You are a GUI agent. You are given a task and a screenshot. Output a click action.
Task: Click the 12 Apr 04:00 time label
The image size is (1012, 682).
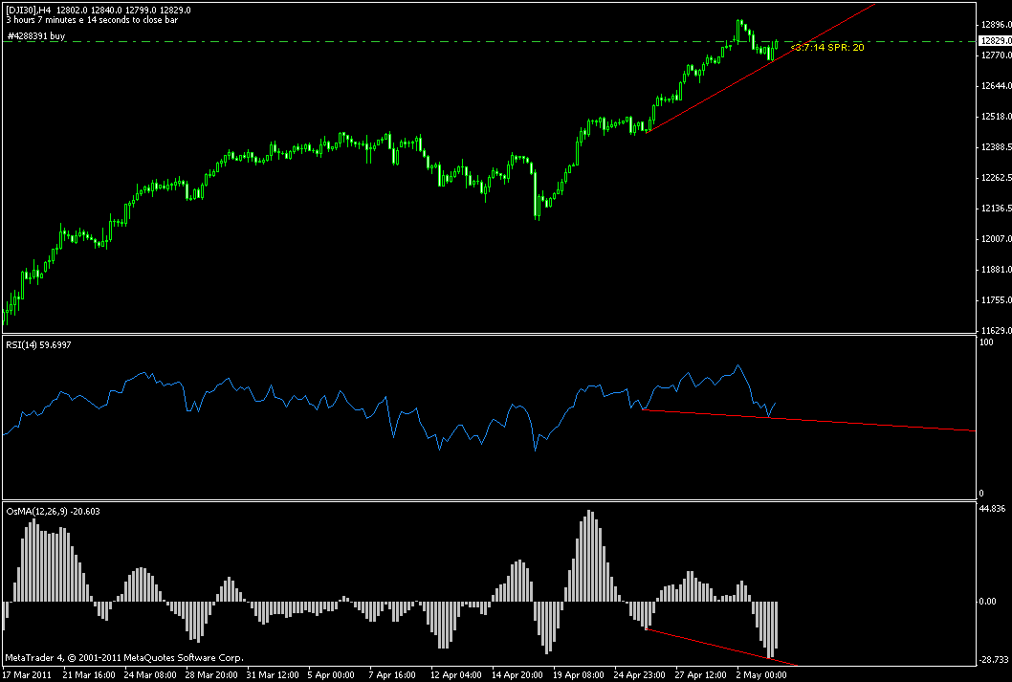pyautogui.click(x=455, y=675)
